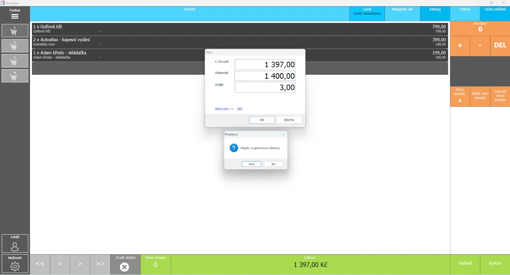Open the Lukáš user profile icon
510x275 pixels.
(15, 246)
